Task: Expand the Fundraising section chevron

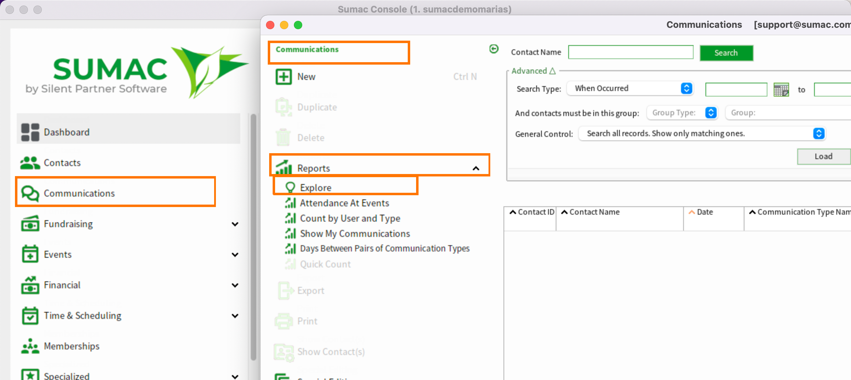Action: (x=235, y=224)
